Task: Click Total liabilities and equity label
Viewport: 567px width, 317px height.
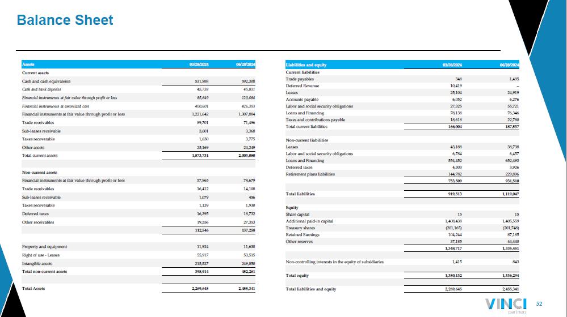Action: (310, 289)
